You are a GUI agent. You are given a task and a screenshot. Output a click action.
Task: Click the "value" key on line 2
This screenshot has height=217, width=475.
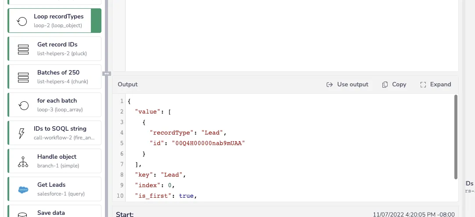pyautogui.click(x=148, y=112)
